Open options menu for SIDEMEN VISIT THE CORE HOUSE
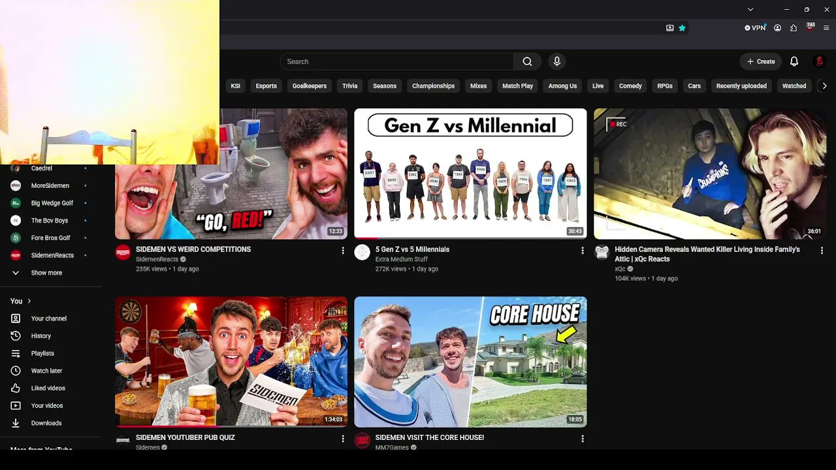The width and height of the screenshot is (836, 470). (x=583, y=439)
